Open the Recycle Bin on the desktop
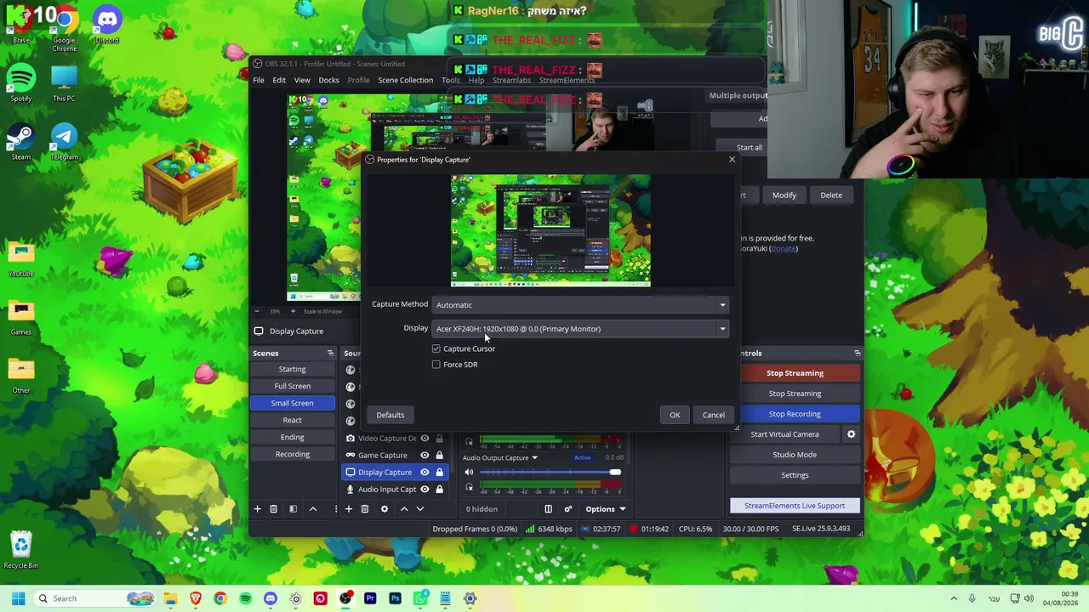Screen dimensions: 1089x612 click(x=20, y=550)
